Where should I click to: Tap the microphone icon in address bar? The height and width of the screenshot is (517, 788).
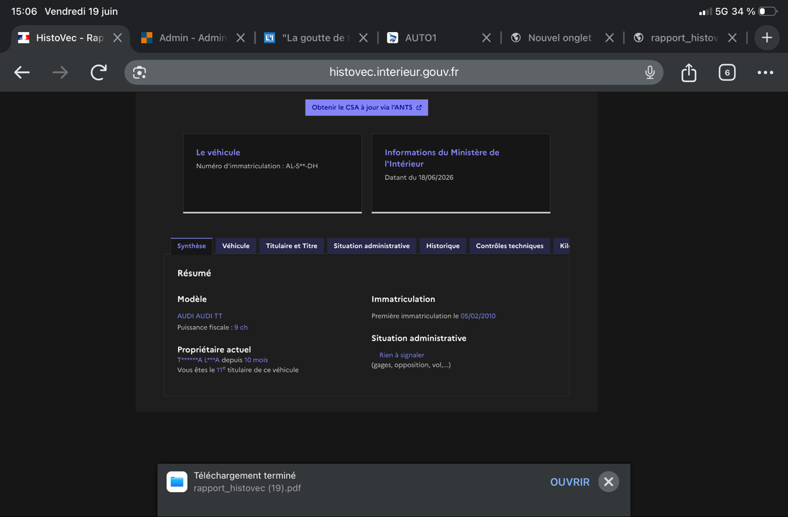pyautogui.click(x=649, y=73)
